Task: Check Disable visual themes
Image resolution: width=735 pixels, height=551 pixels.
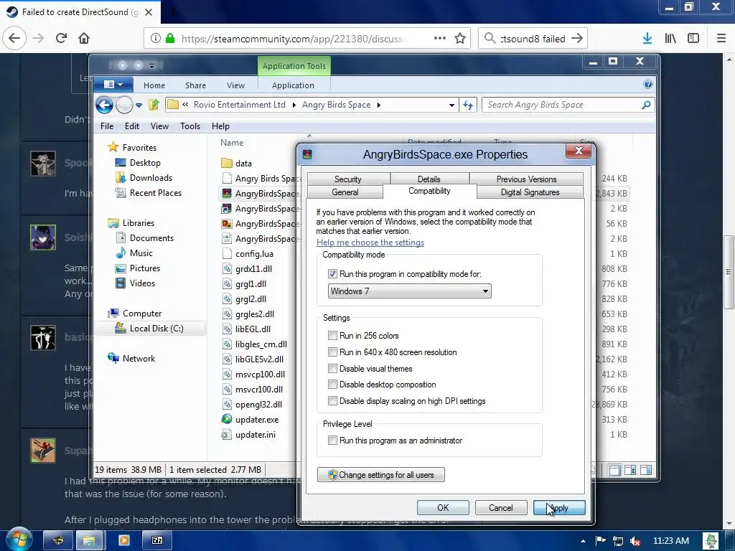Action: [x=332, y=369]
